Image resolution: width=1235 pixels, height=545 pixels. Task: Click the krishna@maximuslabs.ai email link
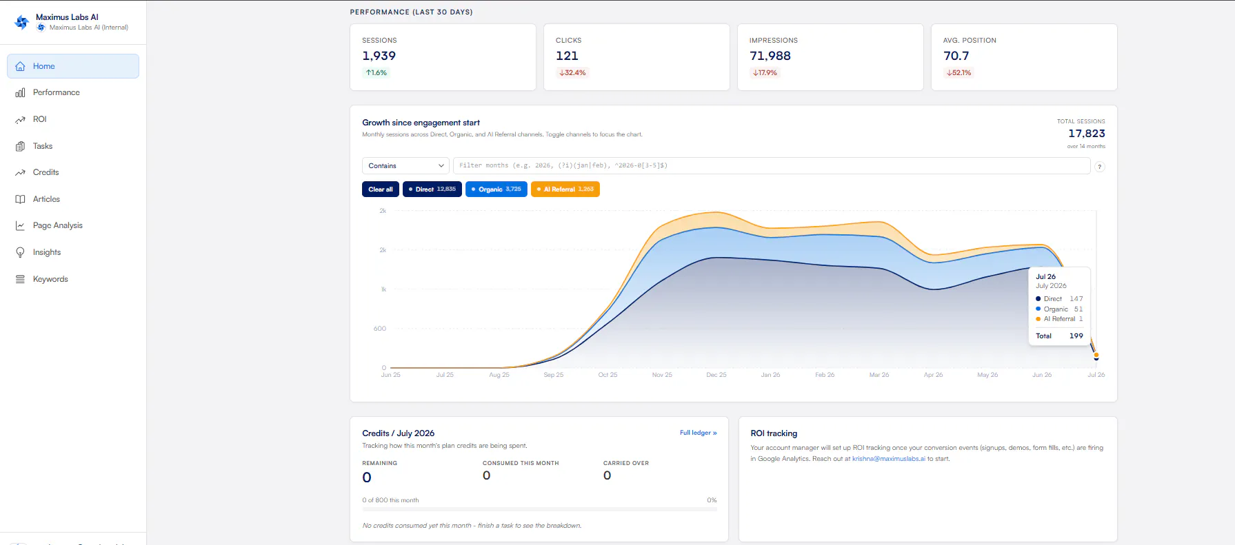point(888,459)
